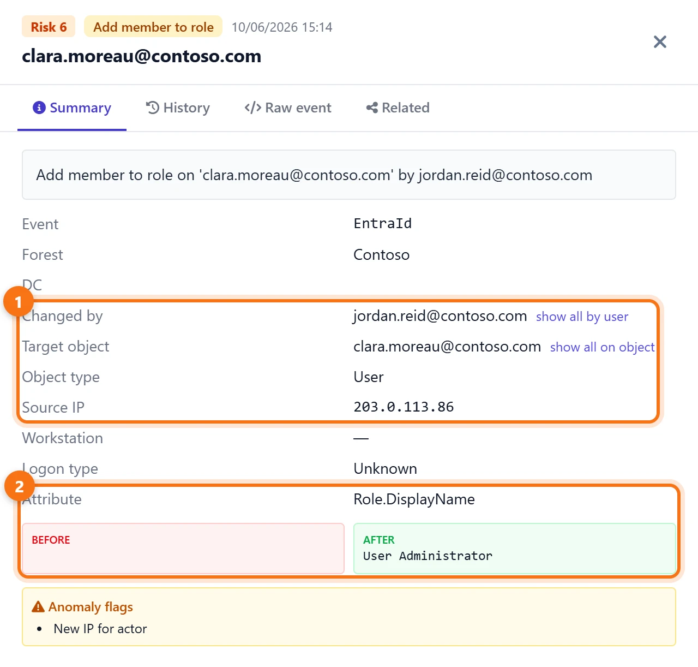
Task: Follow the 'show all on object' link
Action: click(602, 347)
